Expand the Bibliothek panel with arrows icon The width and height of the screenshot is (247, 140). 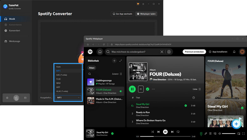121,61
